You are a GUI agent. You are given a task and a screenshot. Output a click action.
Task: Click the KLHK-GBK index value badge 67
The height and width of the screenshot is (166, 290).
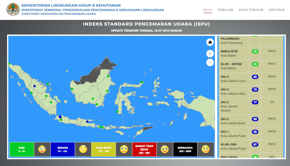click(x=255, y=144)
